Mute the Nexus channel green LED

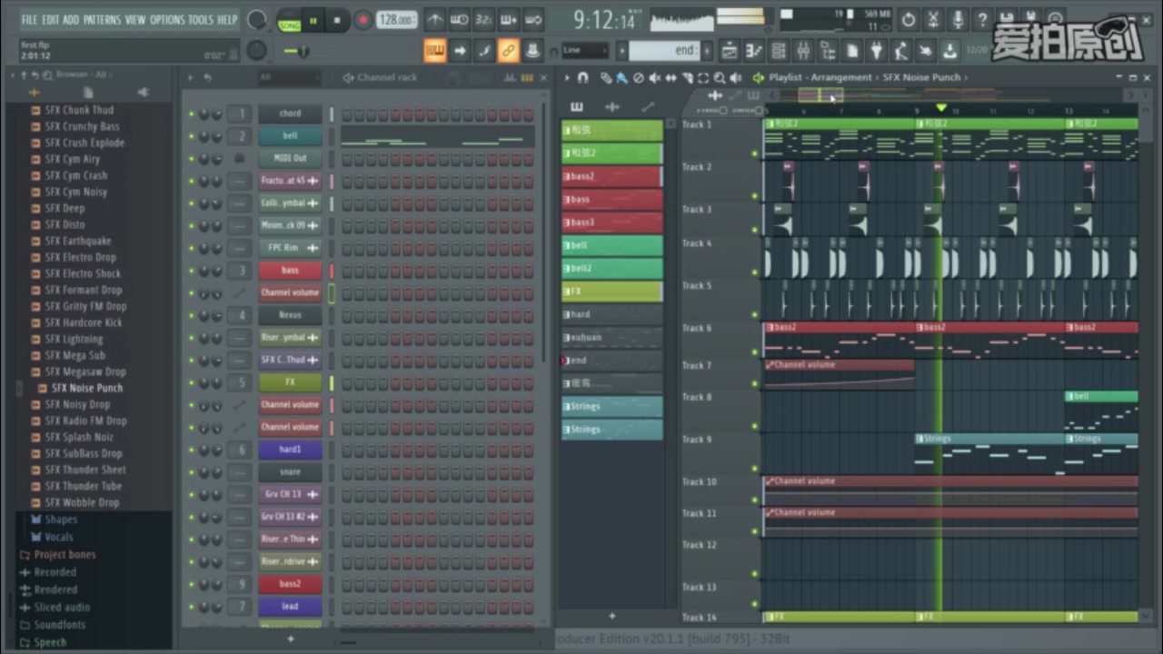(x=191, y=316)
